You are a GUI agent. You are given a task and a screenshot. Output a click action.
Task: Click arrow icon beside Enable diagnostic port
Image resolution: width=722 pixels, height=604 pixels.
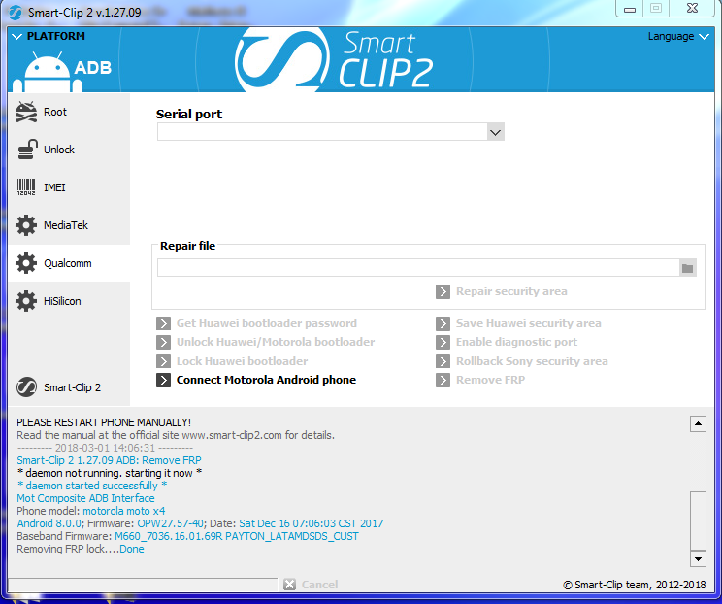click(x=443, y=342)
